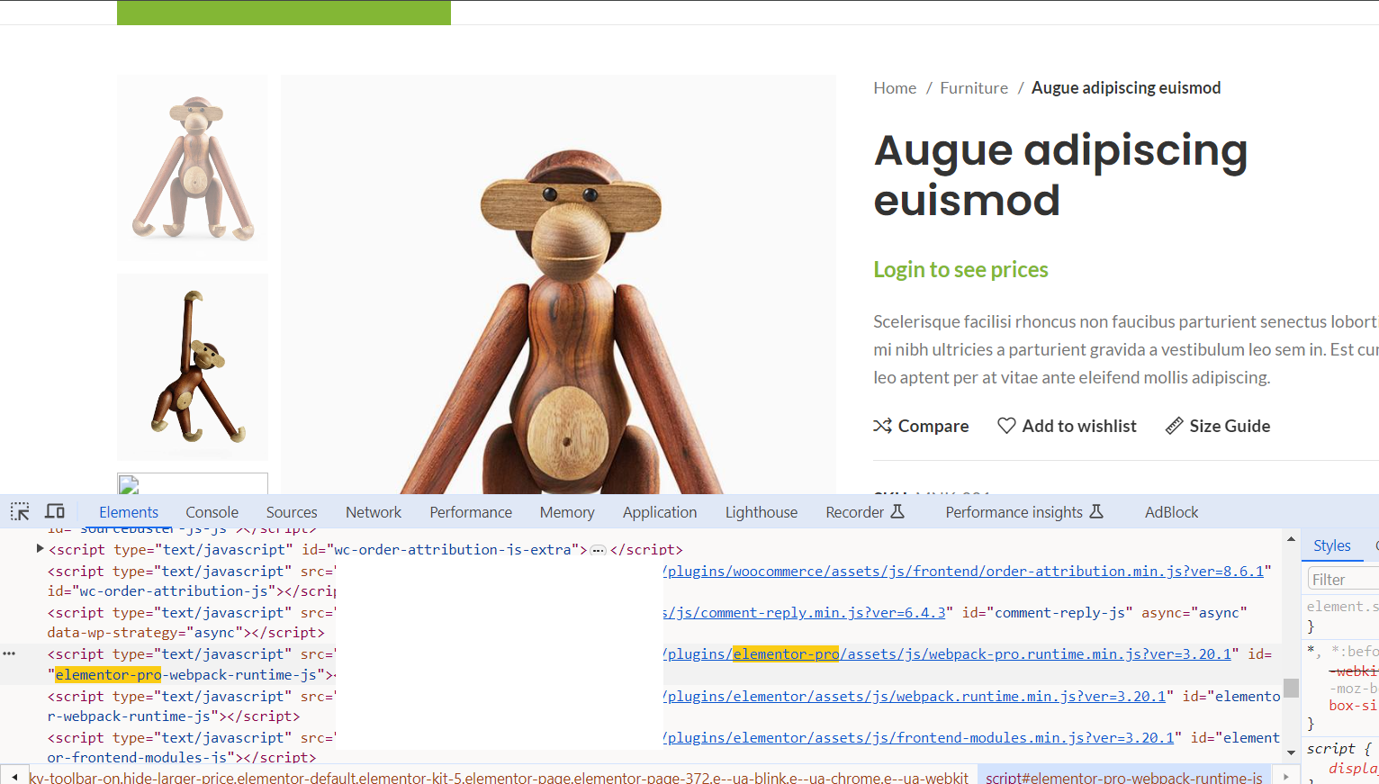The height and width of the screenshot is (784, 1379).
Task: Click the Compare shuffle icon
Action: point(882,426)
